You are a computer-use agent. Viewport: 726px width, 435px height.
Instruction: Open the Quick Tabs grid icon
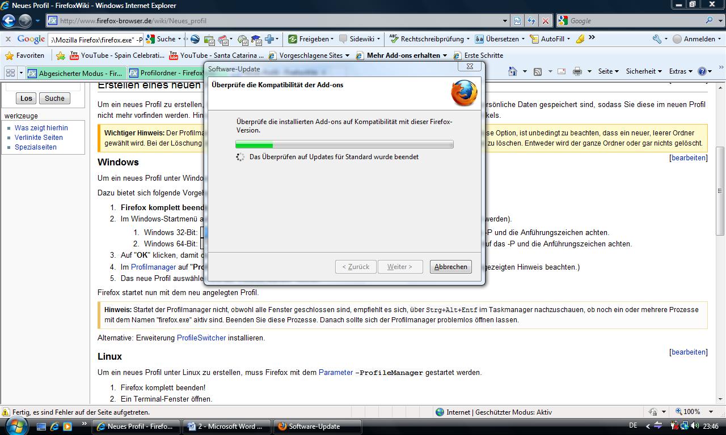[10, 73]
